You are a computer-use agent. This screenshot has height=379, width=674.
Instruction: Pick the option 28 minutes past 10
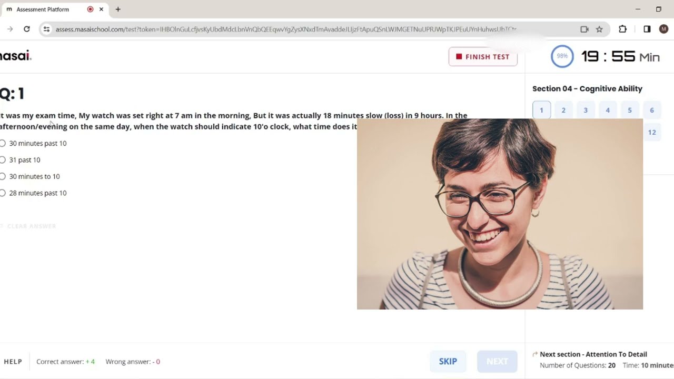[x=33, y=193]
